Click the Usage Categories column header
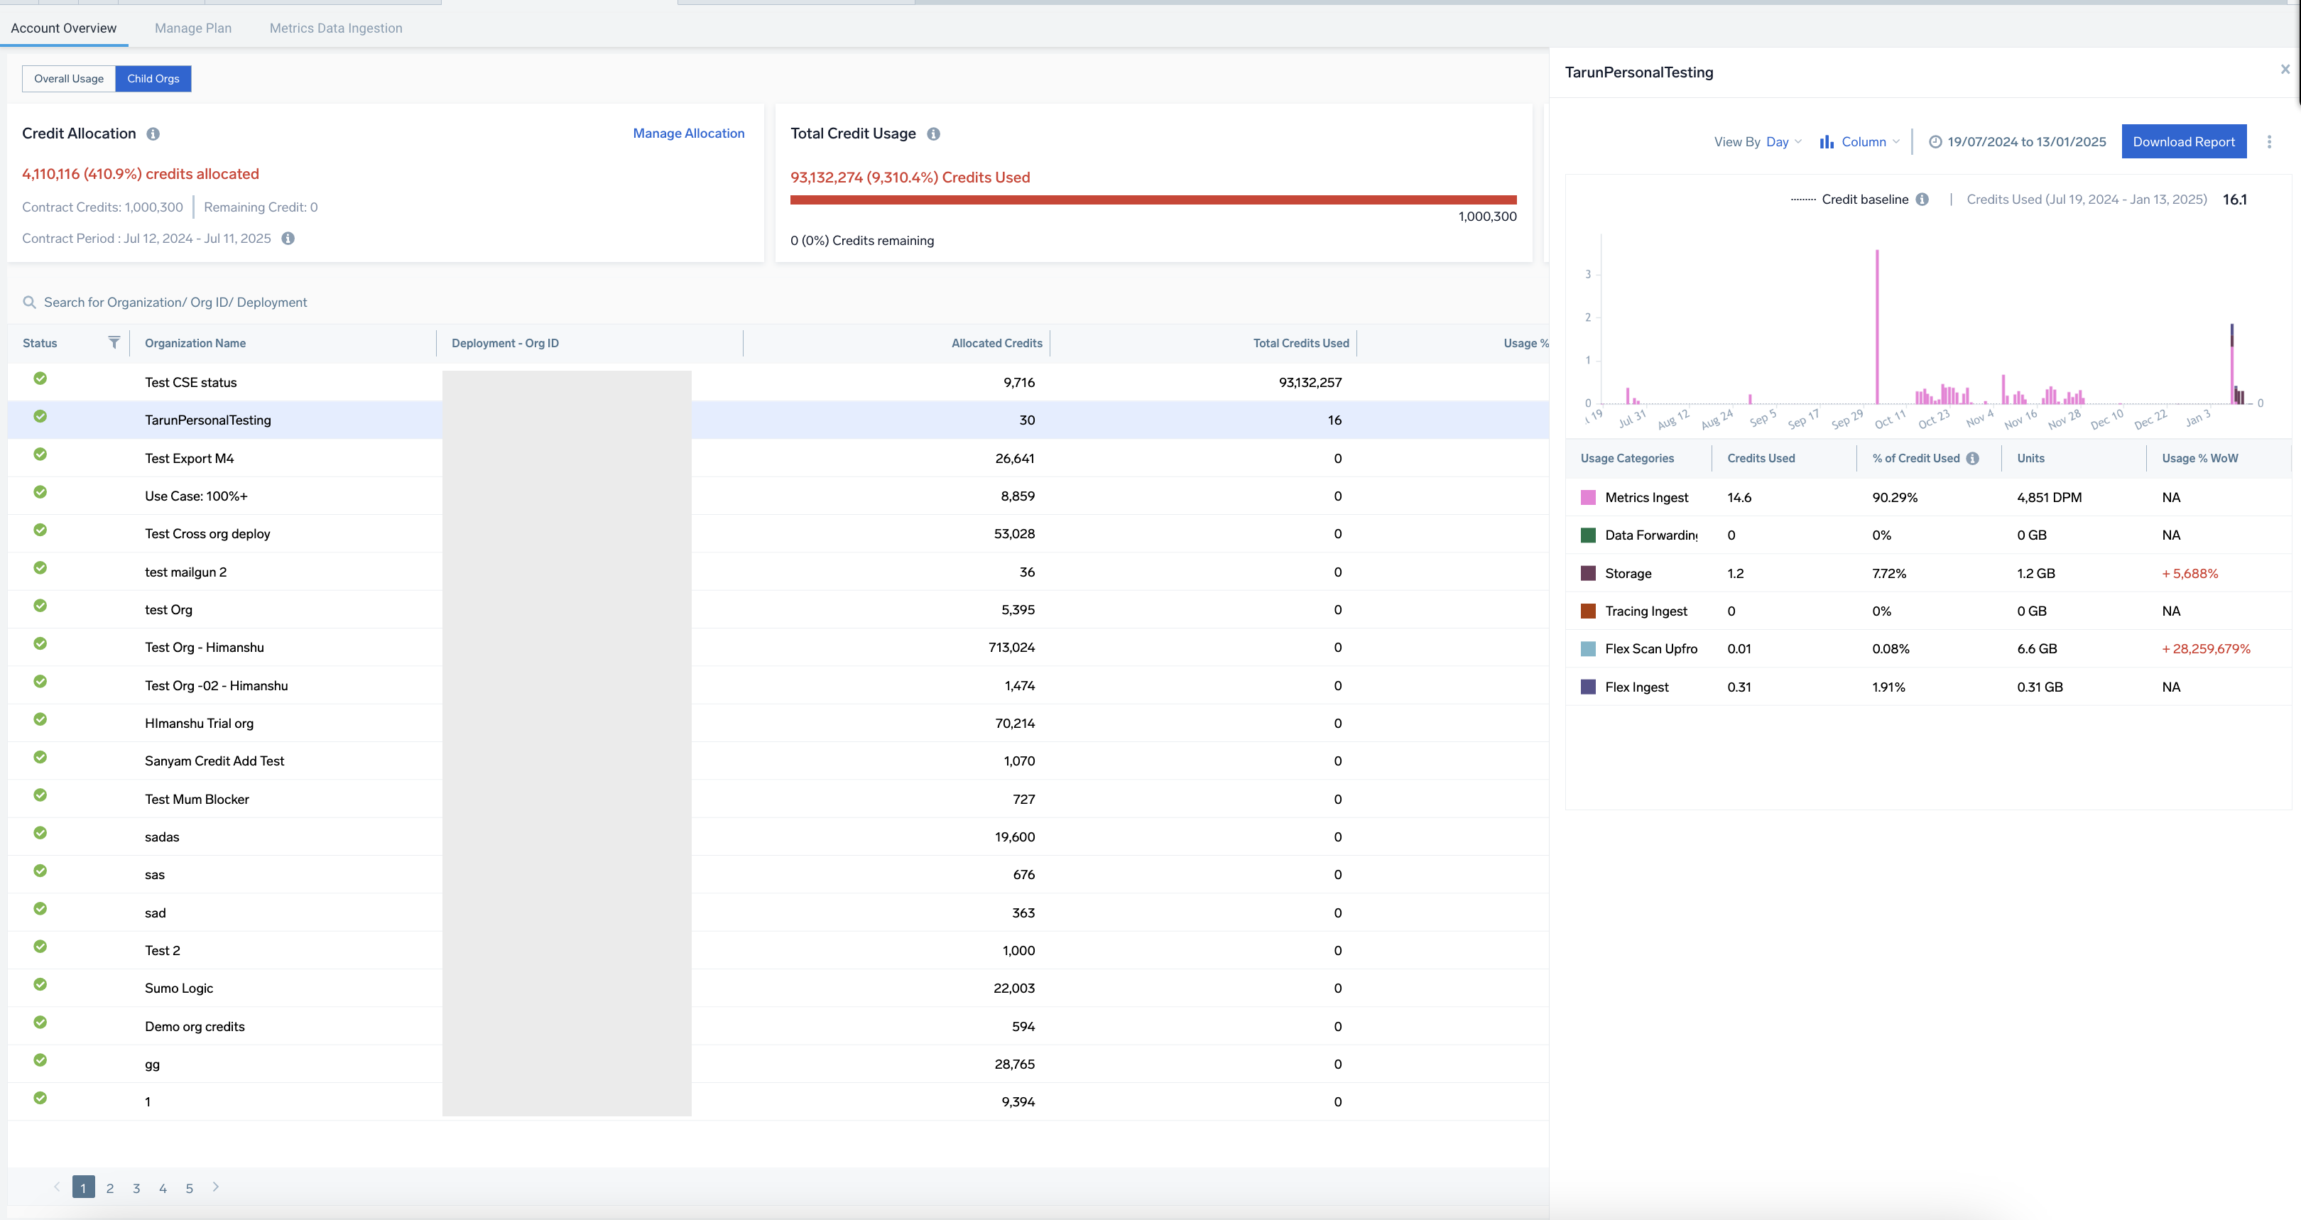Image resolution: width=2301 pixels, height=1220 pixels. click(1626, 458)
